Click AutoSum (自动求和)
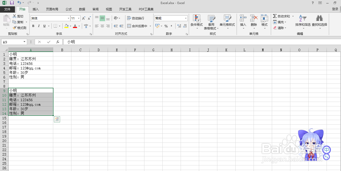Image resolution: width=341 pixels, height=171 pixels. coord(281,16)
